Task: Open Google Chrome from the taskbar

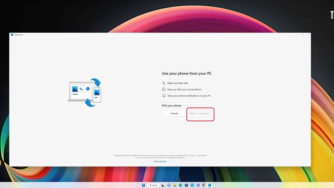Action: click(x=204, y=185)
